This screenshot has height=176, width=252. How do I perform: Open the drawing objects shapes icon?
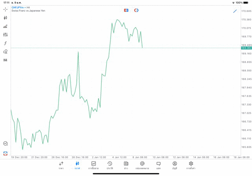(5, 52)
